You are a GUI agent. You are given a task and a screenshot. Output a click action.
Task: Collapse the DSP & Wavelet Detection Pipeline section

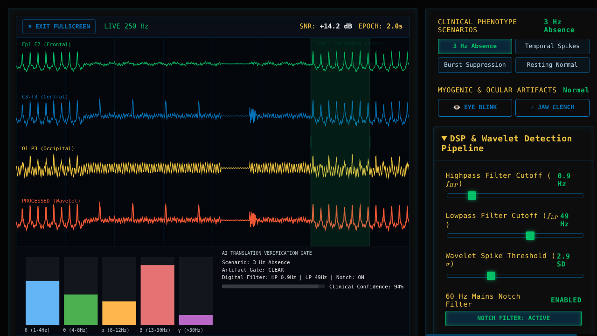(514, 144)
